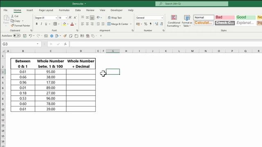Apply red font color
262x147 pixels.
click(72, 24)
